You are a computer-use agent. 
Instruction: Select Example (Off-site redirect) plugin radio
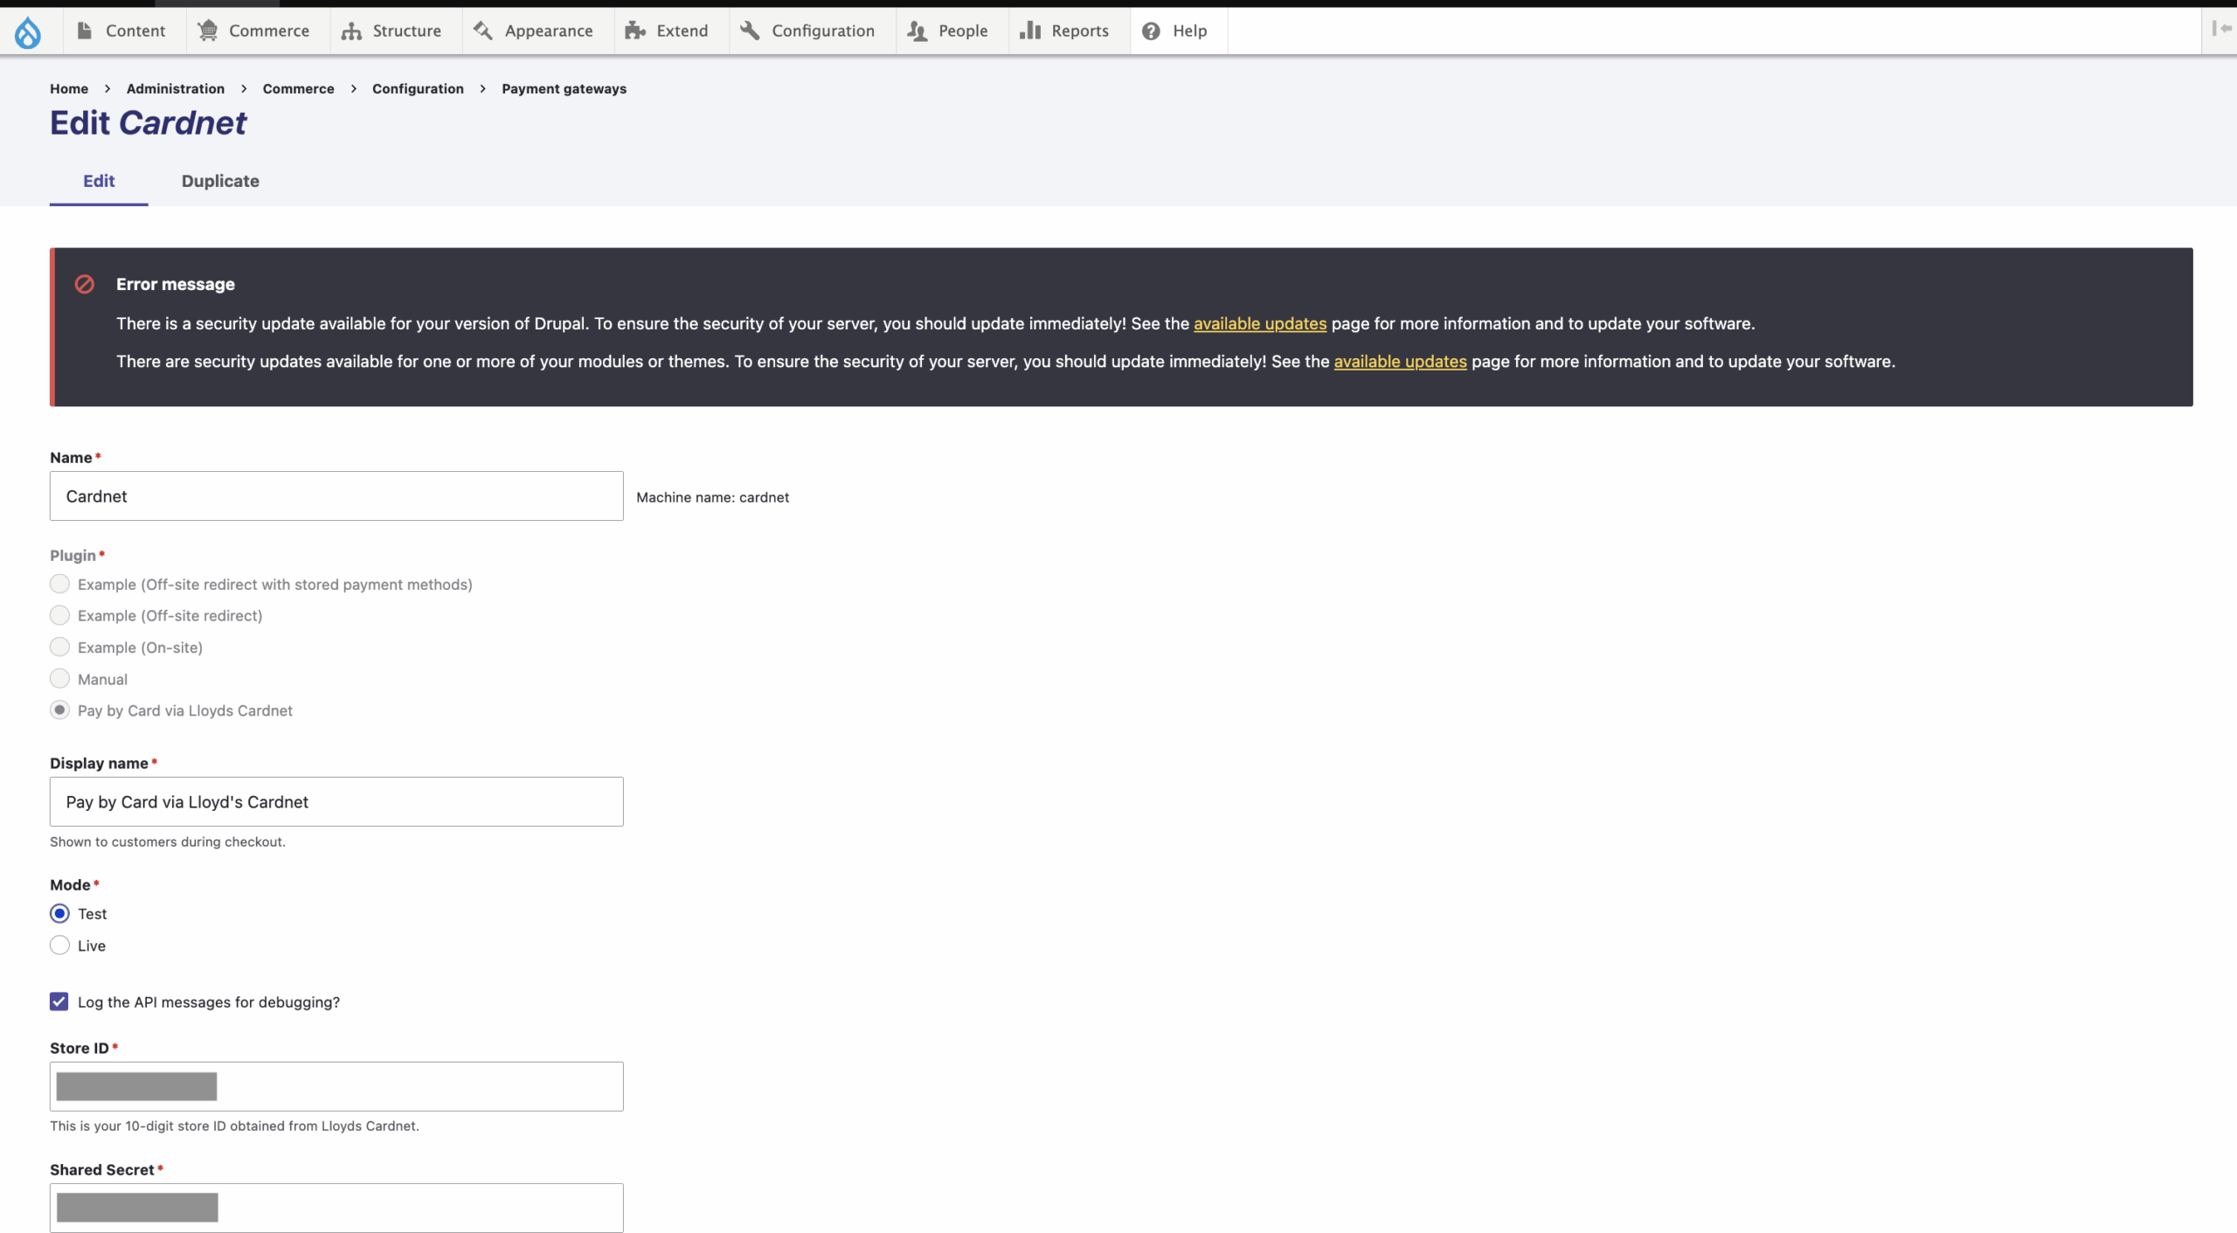pos(59,615)
